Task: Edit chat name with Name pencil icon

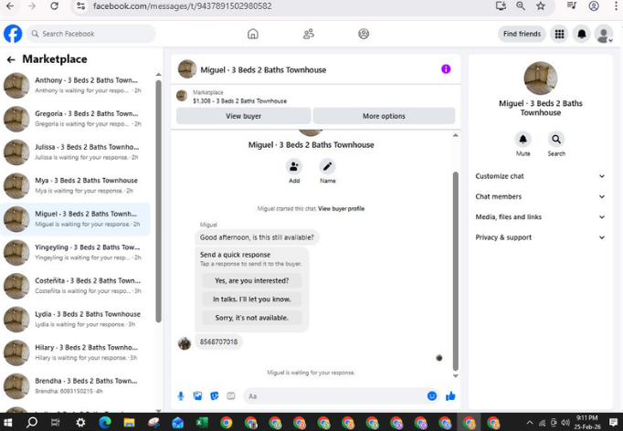Action: [x=327, y=166]
